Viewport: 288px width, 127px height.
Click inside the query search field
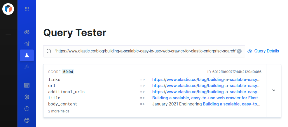tap(145, 51)
